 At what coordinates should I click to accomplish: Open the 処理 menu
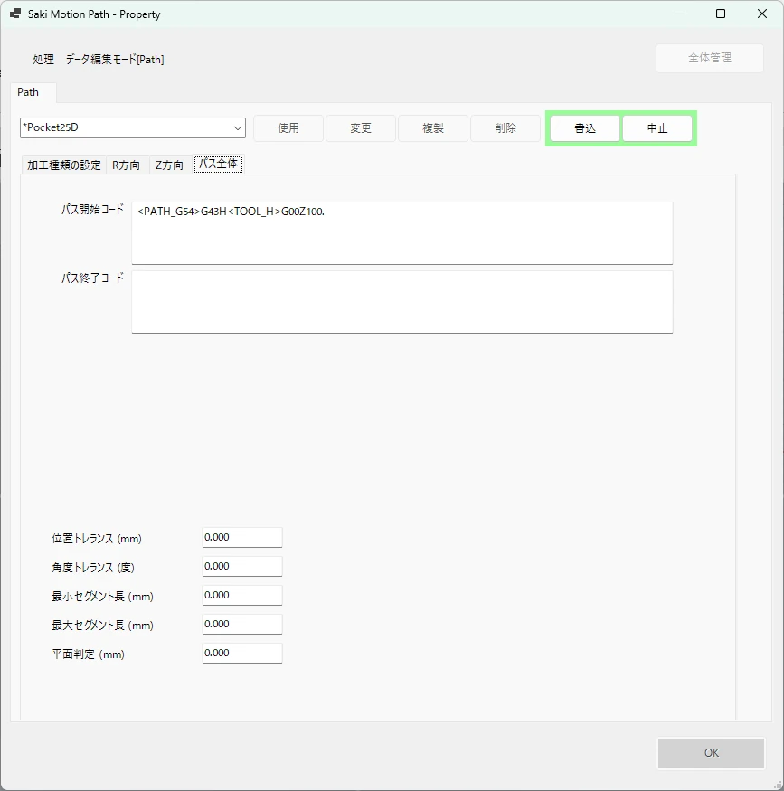(43, 60)
